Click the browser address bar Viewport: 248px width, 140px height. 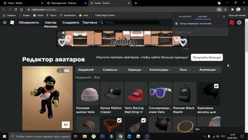(120, 9)
